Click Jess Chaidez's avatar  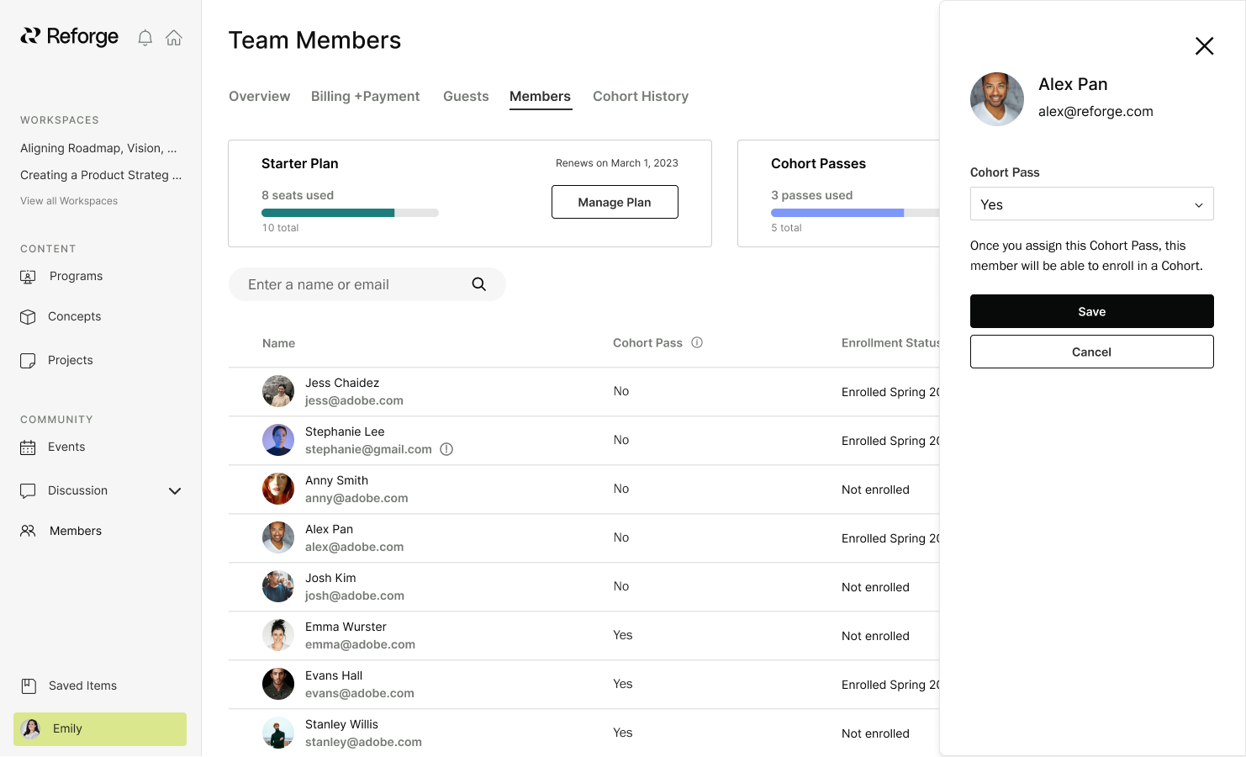tap(278, 391)
